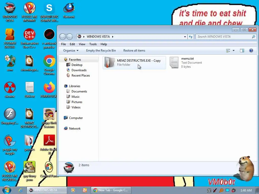Expand the address bar history dropdown
Image resolution: width=259 pixels, height=194 pixels.
pos(185,37)
